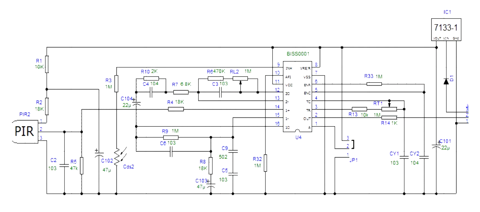Screen dimensions: 480x212
Task: Select the VCC pin label on U4
Action: point(289,85)
